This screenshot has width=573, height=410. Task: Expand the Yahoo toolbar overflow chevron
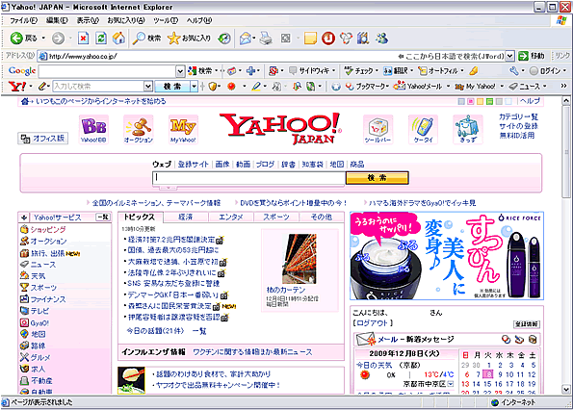(564, 86)
